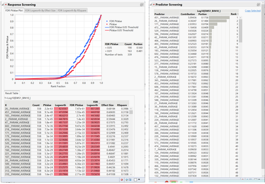Click the Response Screening panel pop-out icon

[x=142, y=5]
